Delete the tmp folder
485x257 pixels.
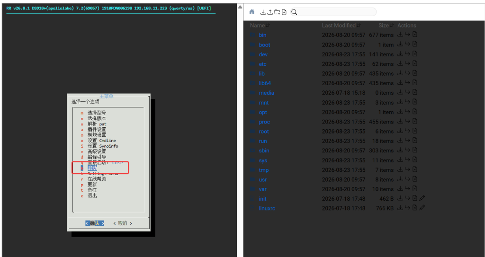click(415, 169)
